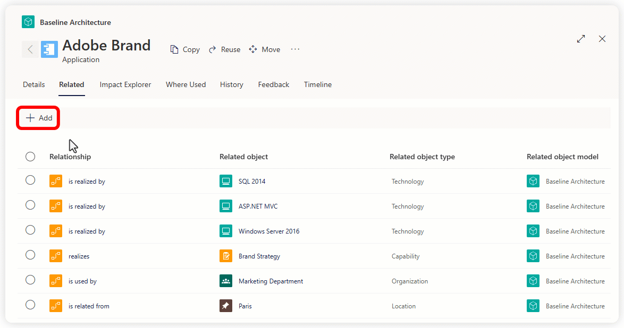Image resolution: width=624 pixels, height=328 pixels.
Task: Click the 'realizes' relationship text
Action: pyautogui.click(x=79, y=256)
